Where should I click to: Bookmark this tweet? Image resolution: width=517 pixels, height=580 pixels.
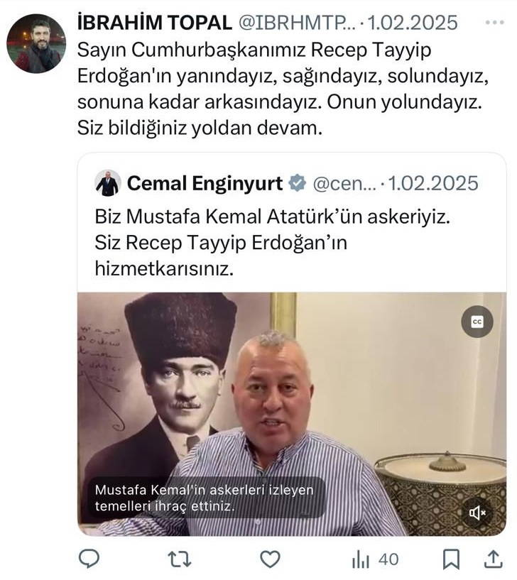(451, 559)
